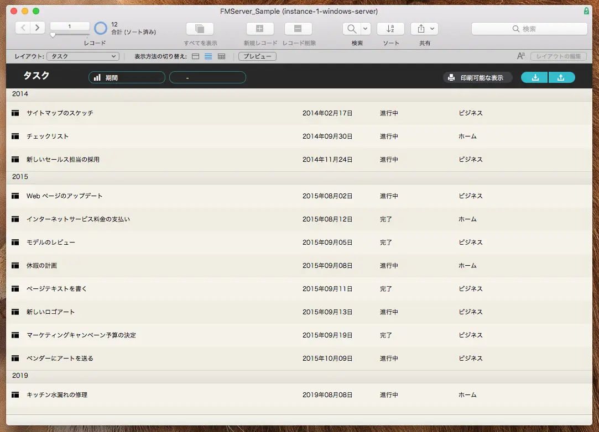Click the teal download icon in task header
Image resolution: width=599 pixels, height=432 pixels.
(x=534, y=77)
